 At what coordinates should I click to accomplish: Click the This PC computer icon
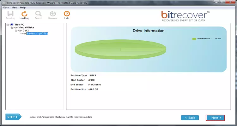pos(12,25)
